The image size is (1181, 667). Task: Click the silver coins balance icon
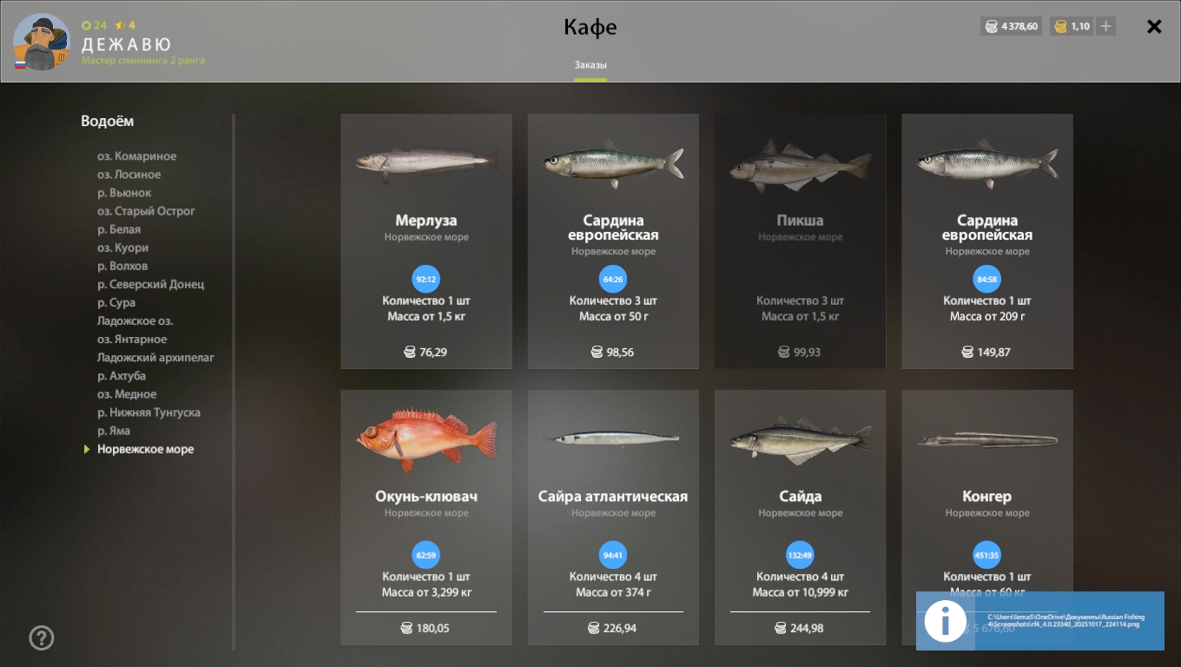click(991, 26)
